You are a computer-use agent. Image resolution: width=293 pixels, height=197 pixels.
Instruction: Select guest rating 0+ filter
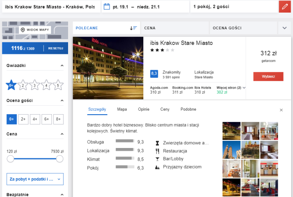tap(12, 119)
